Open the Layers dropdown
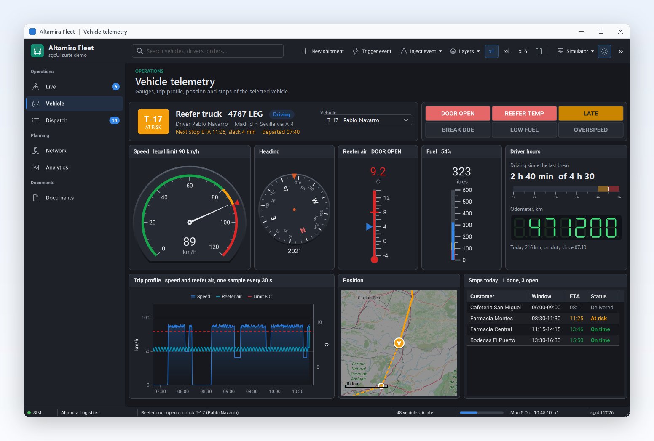The height and width of the screenshot is (441, 654). (x=465, y=51)
